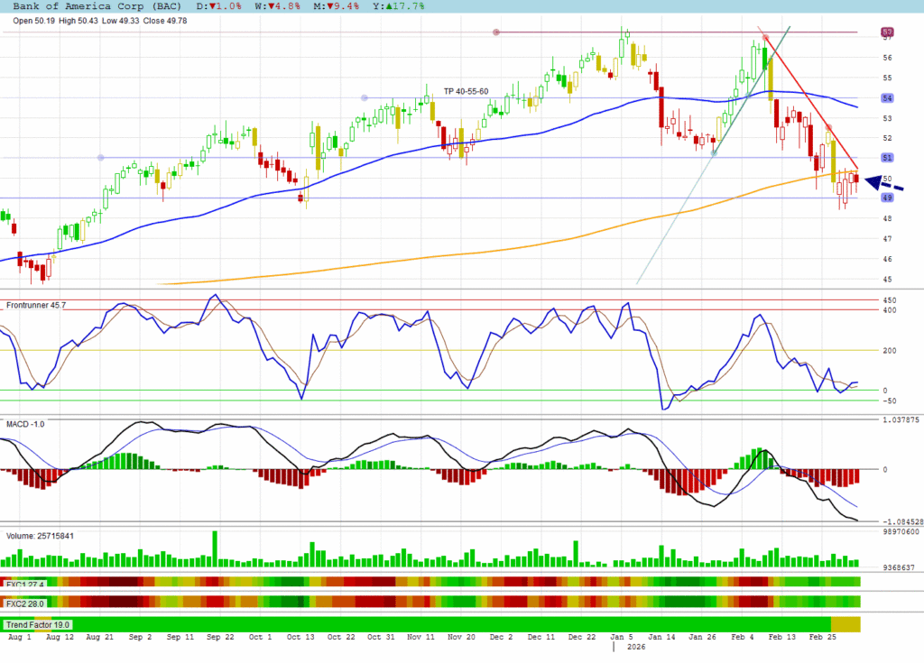Click the circle handle on the 54 horizontal line
This screenshot has height=663, width=924.
(365, 97)
